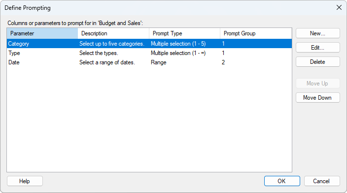Cancel the Define Prompting dialog

[x=322, y=181]
